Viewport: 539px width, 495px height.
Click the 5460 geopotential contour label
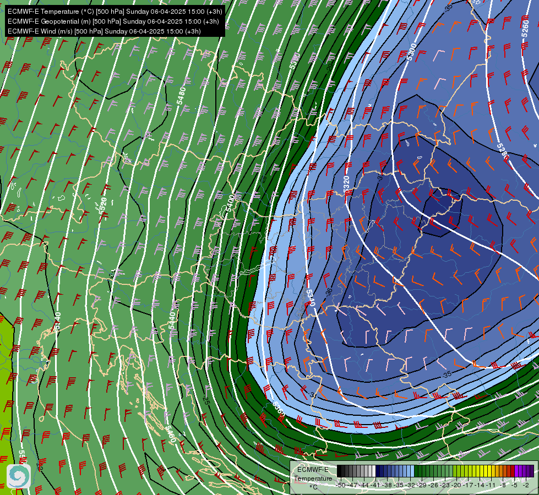pos(171,434)
